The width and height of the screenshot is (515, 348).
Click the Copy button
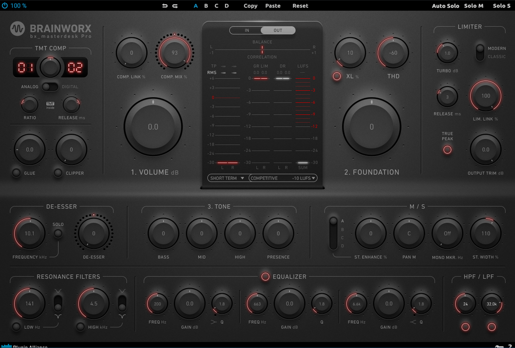tap(250, 6)
